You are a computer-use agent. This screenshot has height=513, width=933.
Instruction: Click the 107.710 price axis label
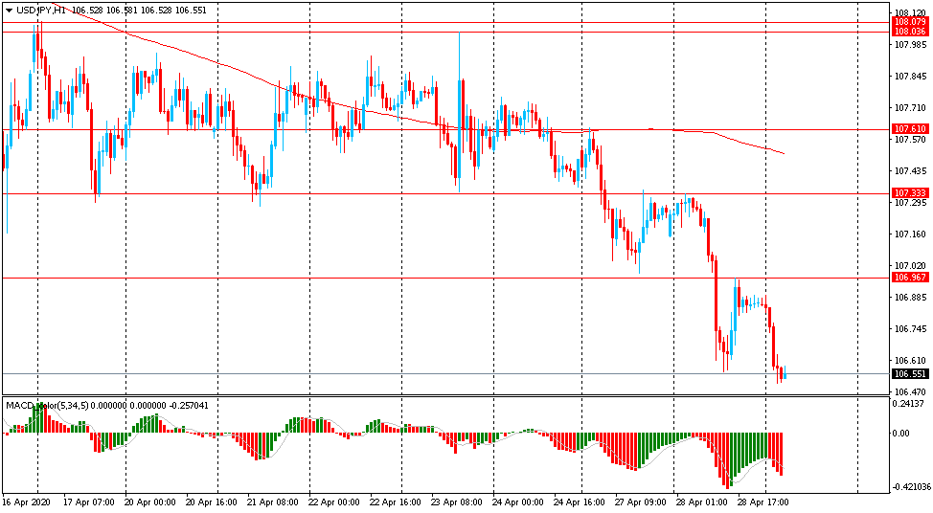tap(910, 107)
